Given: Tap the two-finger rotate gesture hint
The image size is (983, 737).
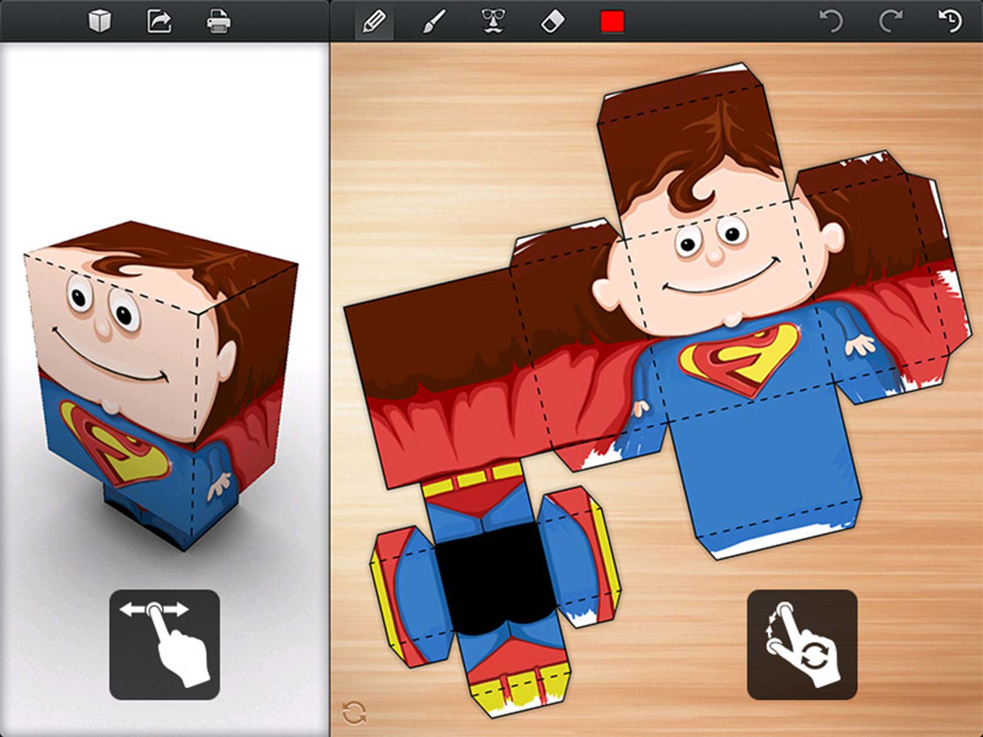Looking at the screenshot, I should tap(802, 645).
